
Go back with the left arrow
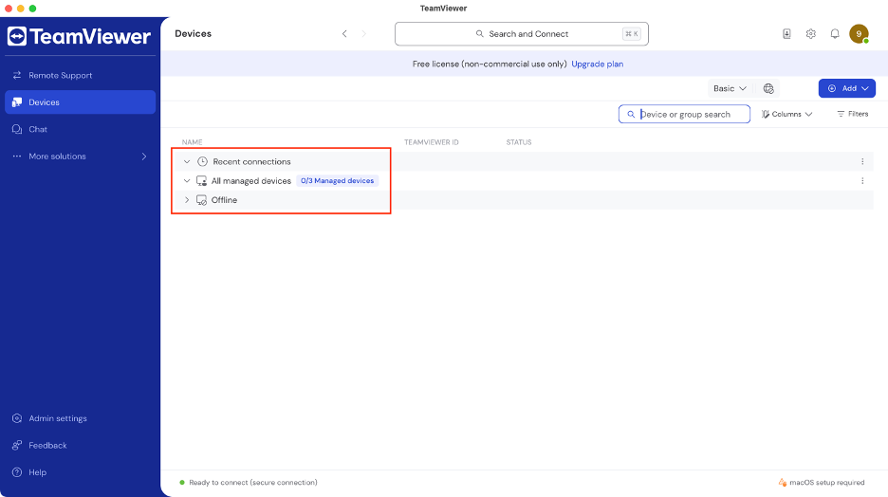click(x=344, y=34)
